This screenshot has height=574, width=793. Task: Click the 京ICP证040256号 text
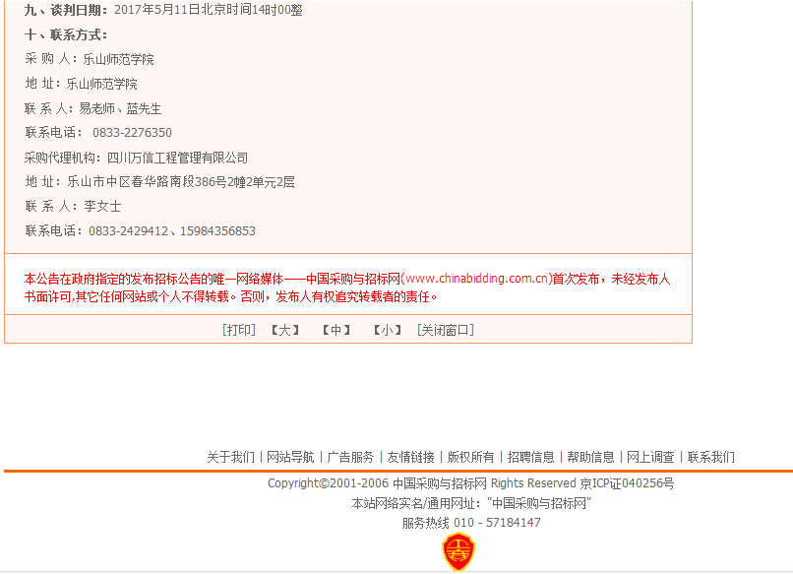click(627, 483)
